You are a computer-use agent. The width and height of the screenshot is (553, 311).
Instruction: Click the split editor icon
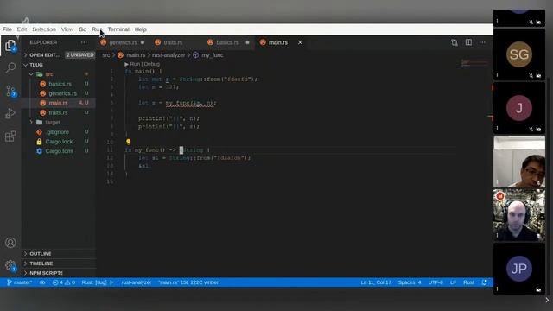[468, 42]
